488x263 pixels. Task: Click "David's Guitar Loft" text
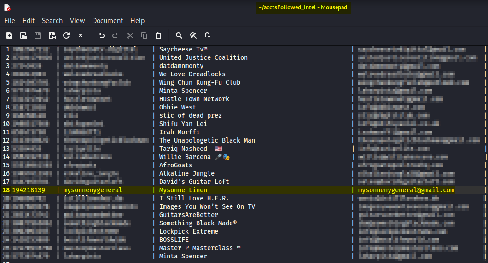click(x=194, y=182)
